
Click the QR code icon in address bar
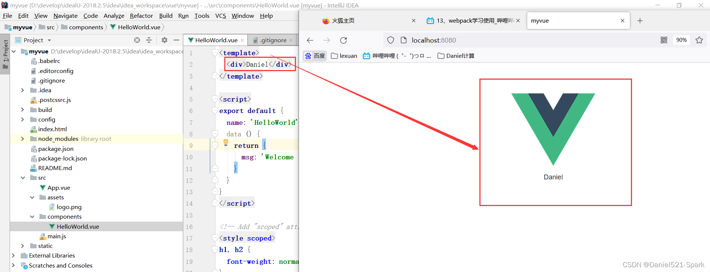point(664,40)
